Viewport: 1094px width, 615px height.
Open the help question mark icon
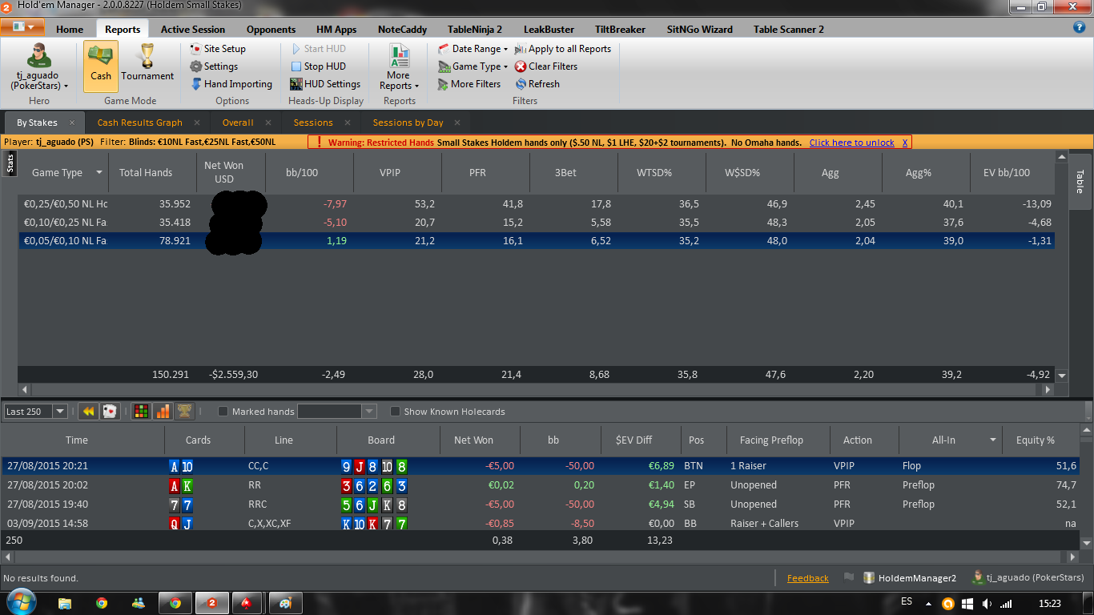pyautogui.click(x=1079, y=27)
